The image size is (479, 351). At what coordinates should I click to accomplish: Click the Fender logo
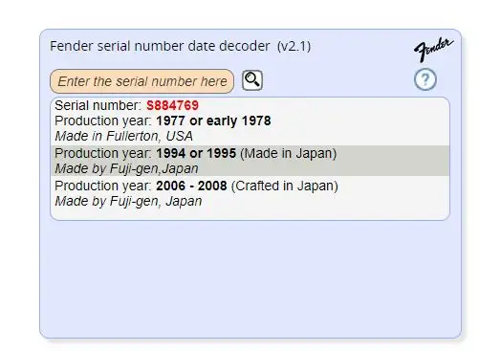[433, 50]
